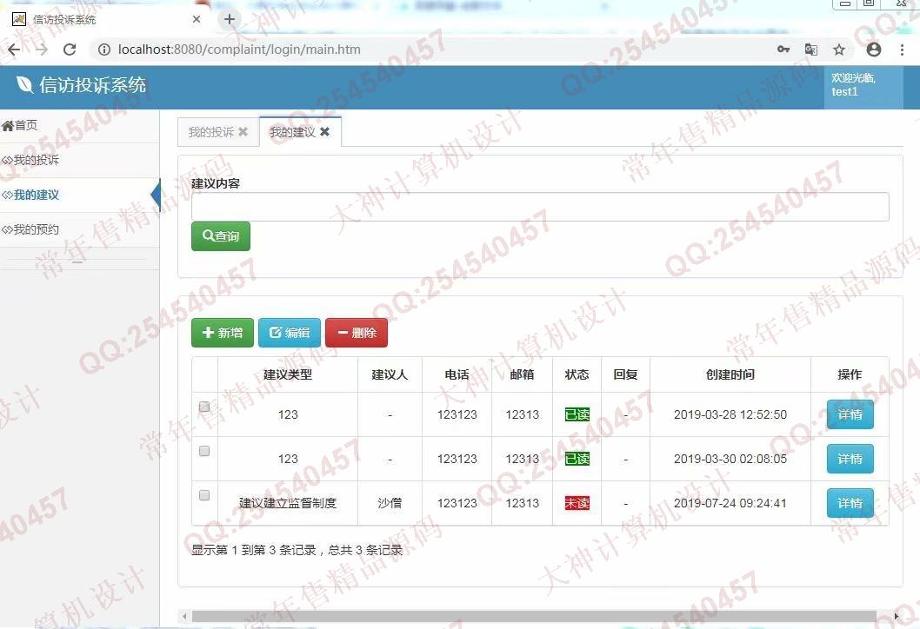The width and height of the screenshot is (920, 629).
Task: Click the 沙僧 cell
Action: coord(390,503)
